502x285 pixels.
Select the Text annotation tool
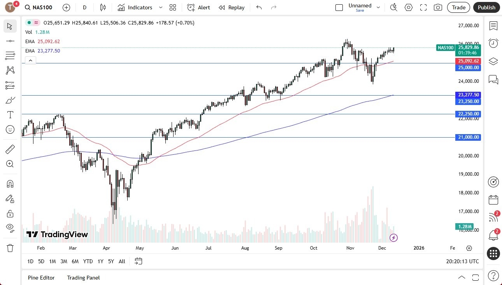click(x=10, y=114)
